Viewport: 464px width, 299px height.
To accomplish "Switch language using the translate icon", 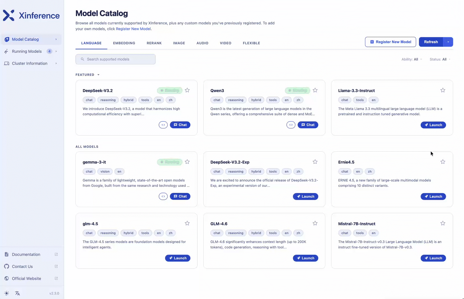I will [x=18, y=293].
